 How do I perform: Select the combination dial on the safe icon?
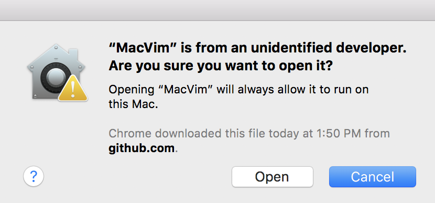pos(53,77)
